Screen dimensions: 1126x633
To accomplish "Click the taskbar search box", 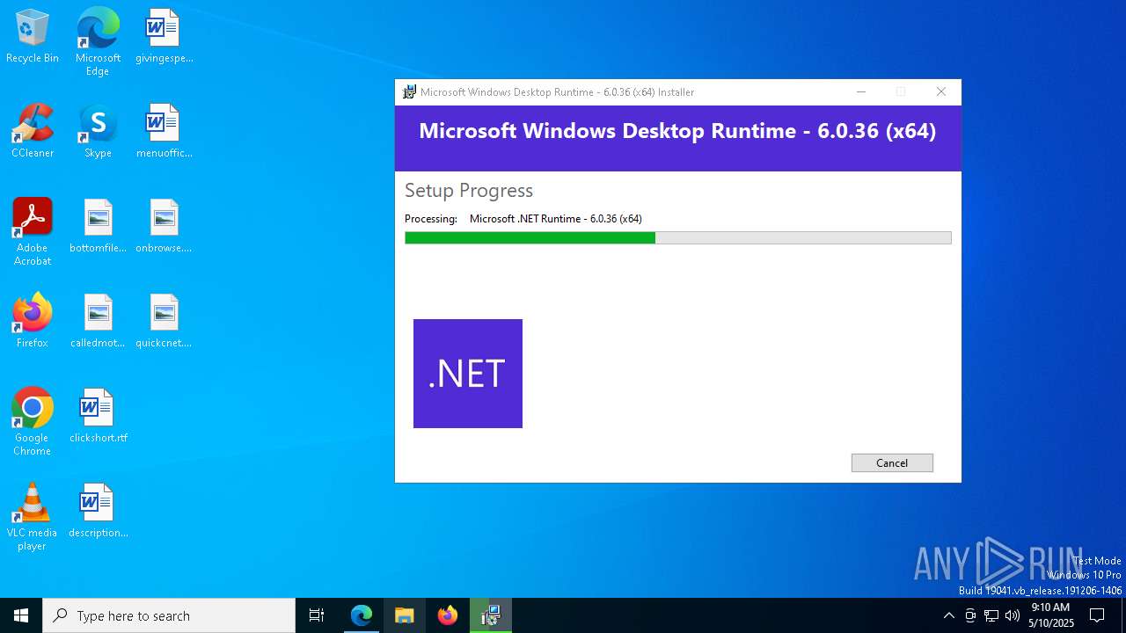I will click(169, 615).
